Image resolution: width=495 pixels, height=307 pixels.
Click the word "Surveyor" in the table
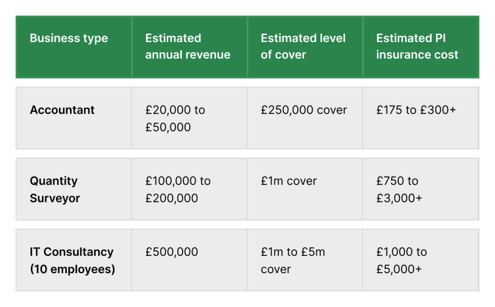(x=55, y=198)
